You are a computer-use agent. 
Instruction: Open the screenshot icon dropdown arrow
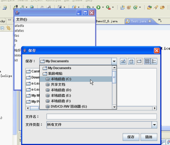pyautogui.click(x=64, y=7)
